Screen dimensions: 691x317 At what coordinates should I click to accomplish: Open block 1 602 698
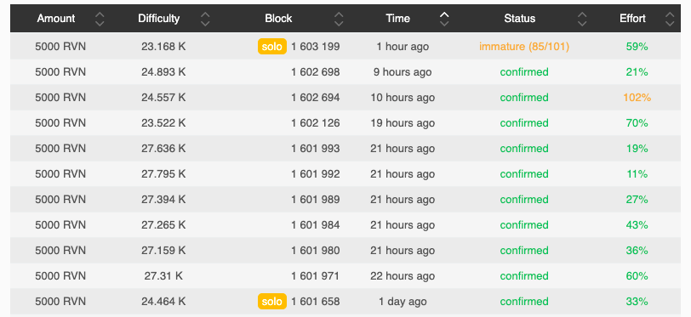click(316, 71)
